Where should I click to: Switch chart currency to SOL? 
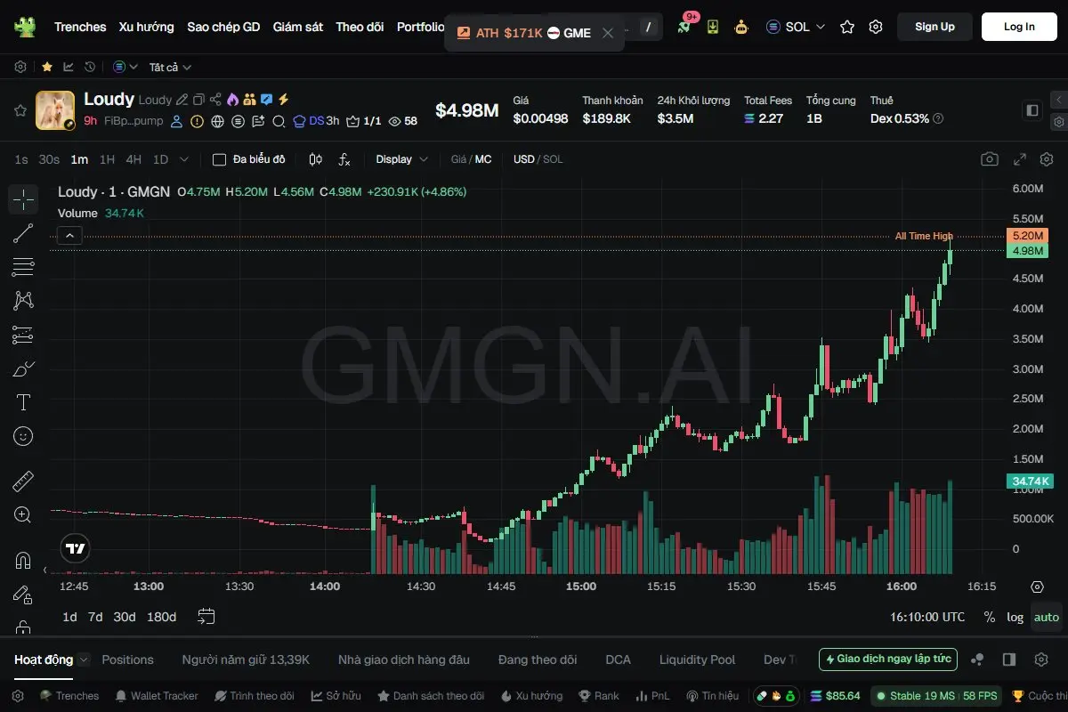[553, 159]
